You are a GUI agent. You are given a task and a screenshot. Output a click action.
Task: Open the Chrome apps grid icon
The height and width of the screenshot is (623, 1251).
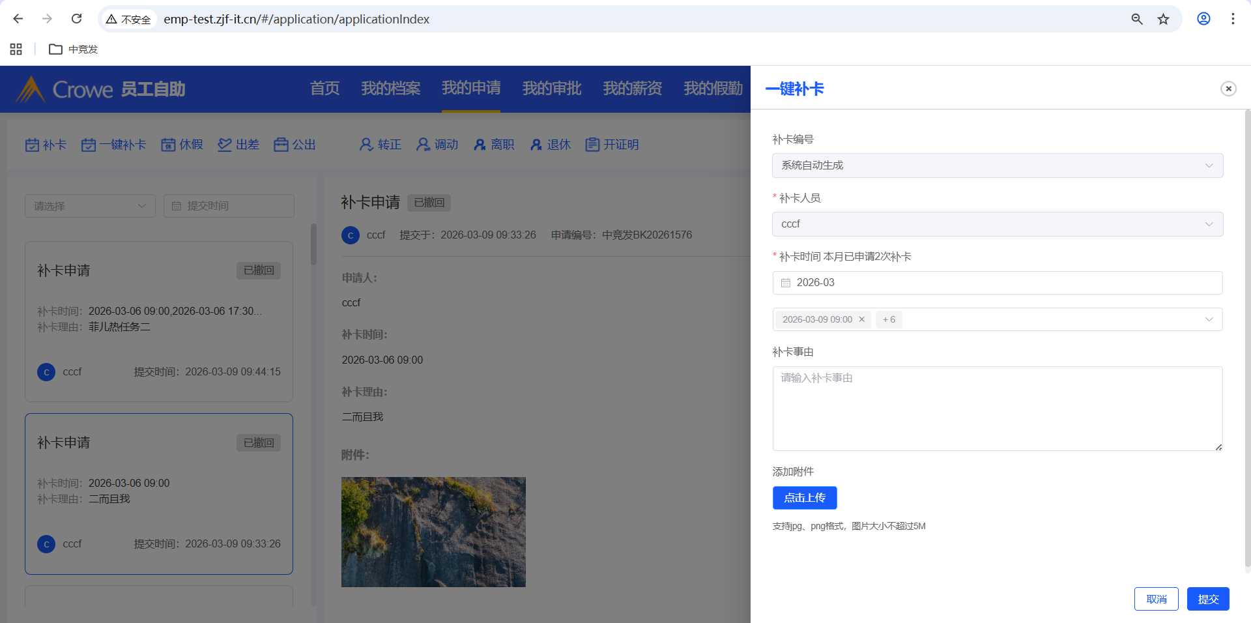(16, 49)
